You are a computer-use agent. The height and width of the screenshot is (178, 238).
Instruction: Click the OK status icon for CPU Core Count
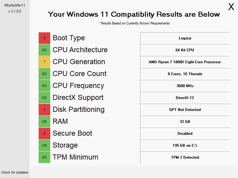click(x=44, y=74)
